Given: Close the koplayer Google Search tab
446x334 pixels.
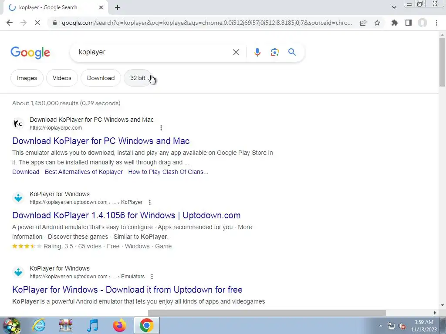Looking at the screenshot, I should [x=101, y=8].
